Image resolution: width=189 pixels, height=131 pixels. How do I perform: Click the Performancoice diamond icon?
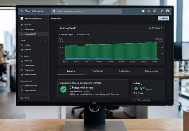pyautogui.click(x=22, y=86)
